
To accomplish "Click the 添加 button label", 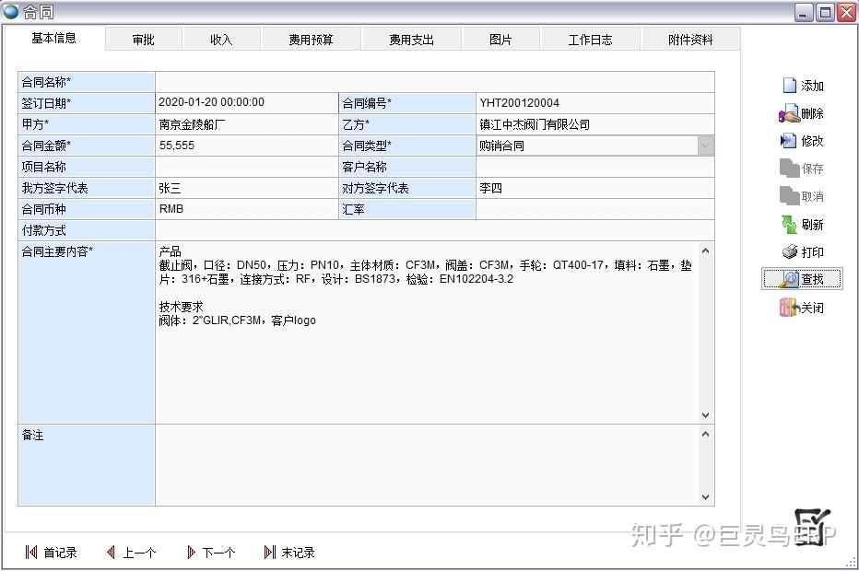I will coord(812,86).
